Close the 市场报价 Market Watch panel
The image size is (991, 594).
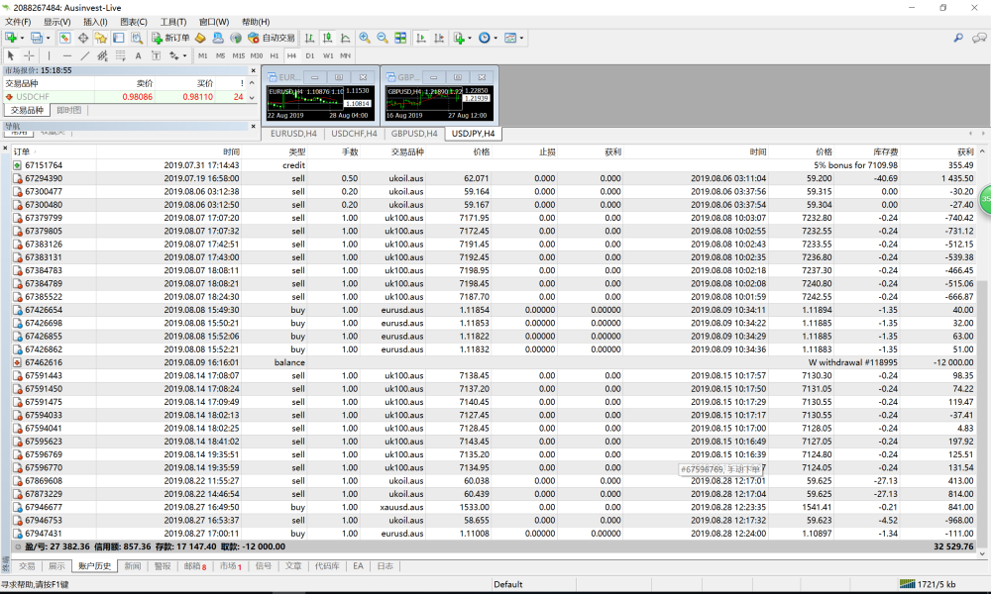coord(252,70)
